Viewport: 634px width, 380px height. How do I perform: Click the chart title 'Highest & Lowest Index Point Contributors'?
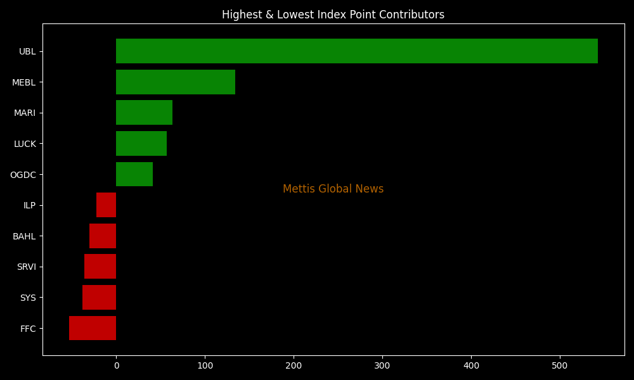[x=333, y=15]
